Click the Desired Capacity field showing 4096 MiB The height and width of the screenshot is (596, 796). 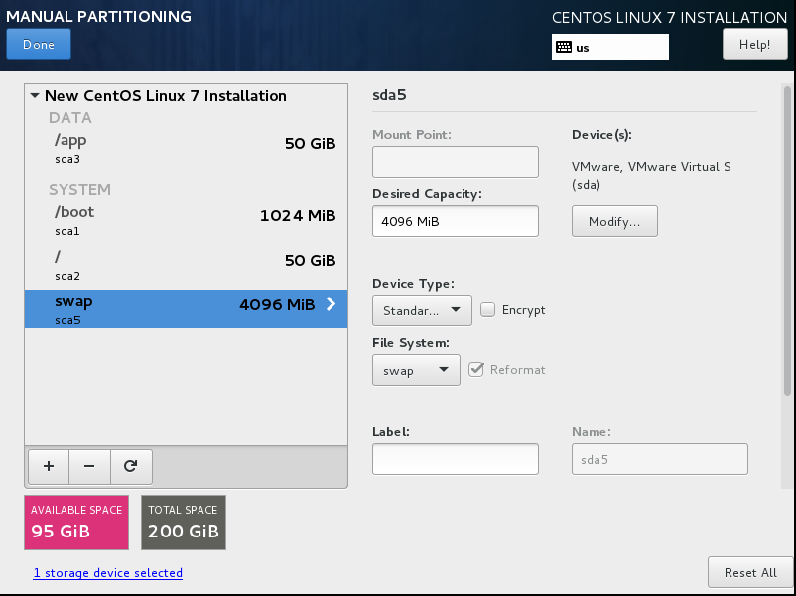point(456,221)
